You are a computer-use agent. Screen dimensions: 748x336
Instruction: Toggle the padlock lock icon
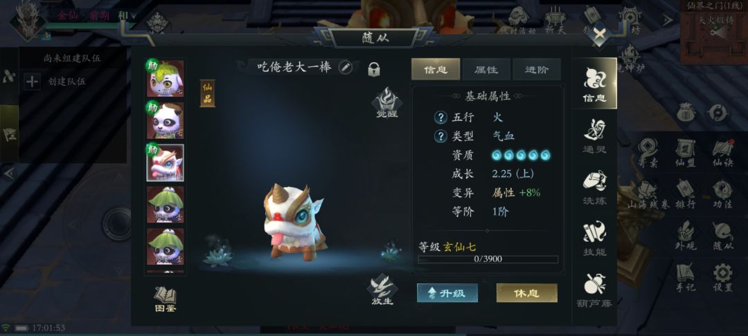(x=374, y=70)
